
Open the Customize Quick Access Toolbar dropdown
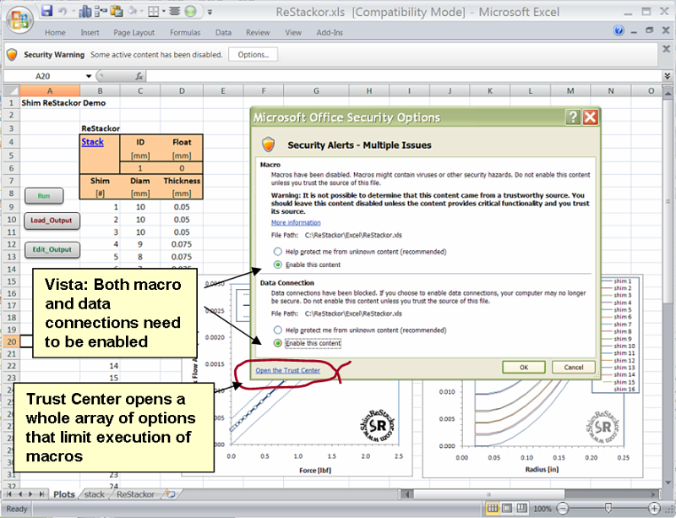(x=210, y=12)
